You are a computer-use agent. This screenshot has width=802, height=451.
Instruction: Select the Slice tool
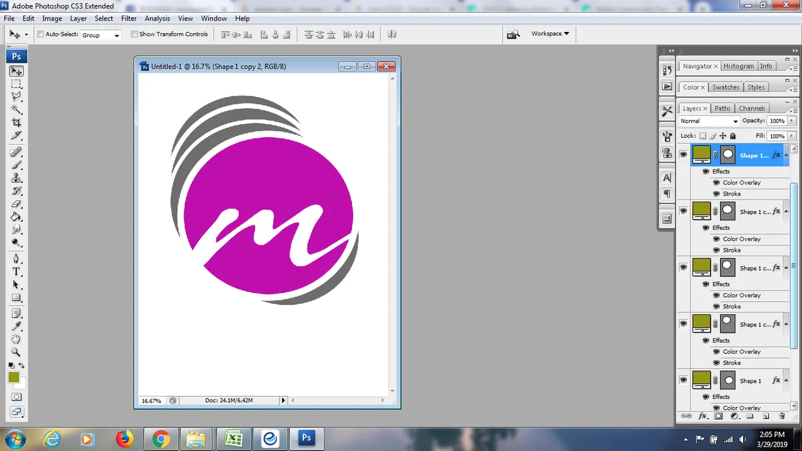click(16, 135)
